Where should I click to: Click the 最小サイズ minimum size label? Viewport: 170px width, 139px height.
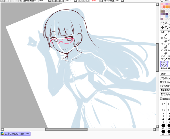pyautogui.click(x=165, y=82)
